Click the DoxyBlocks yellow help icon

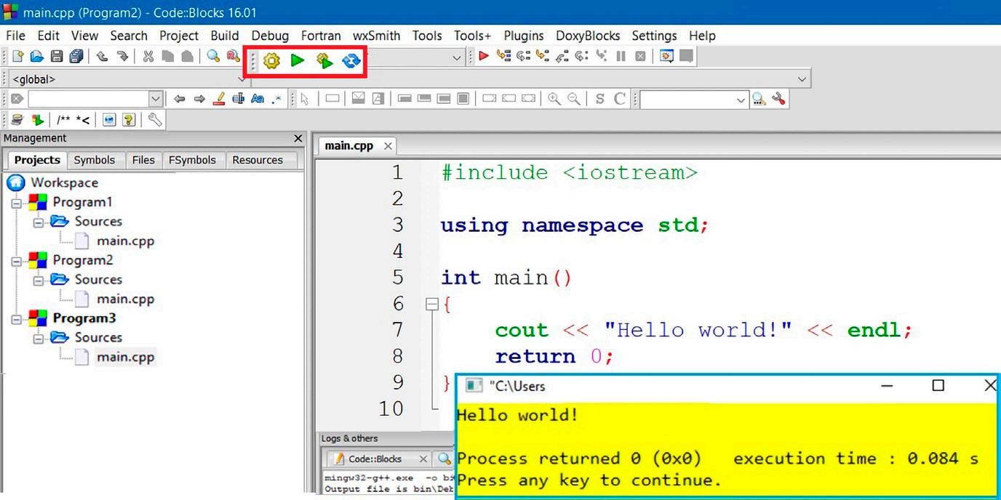(x=129, y=120)
